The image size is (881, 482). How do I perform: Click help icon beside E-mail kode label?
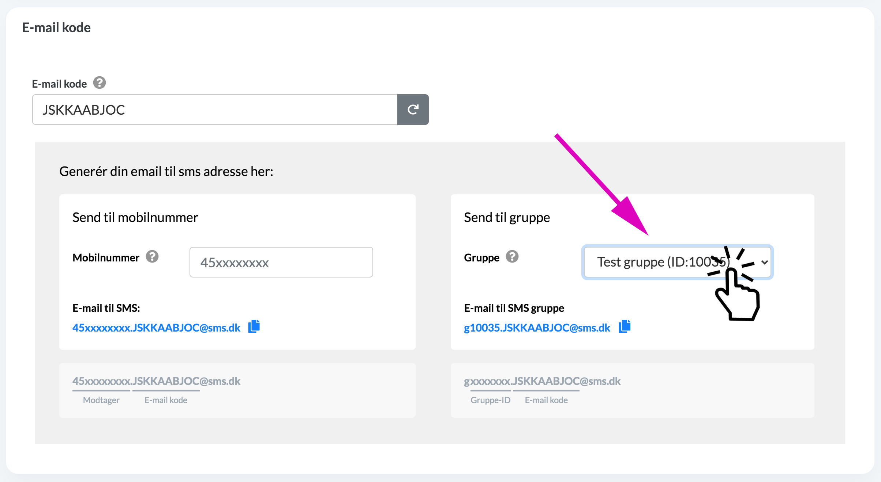[x=99, y=83]
